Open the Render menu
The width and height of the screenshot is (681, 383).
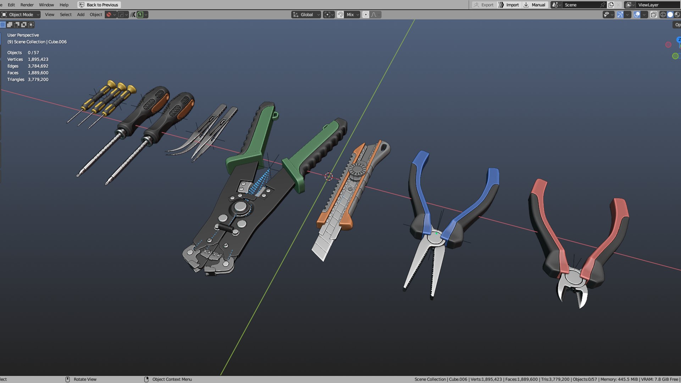tap(27, 5)
